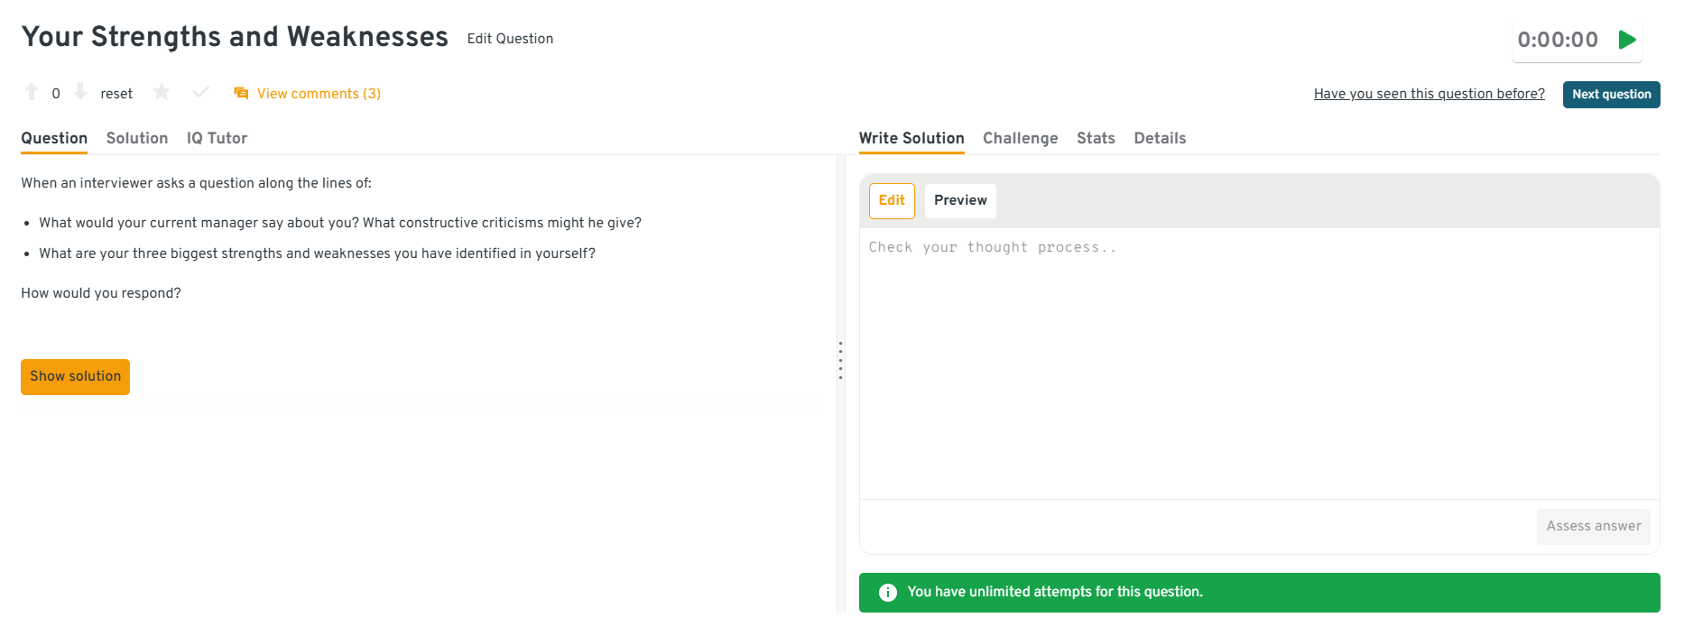Open the IQ Tutor tab

217,138
